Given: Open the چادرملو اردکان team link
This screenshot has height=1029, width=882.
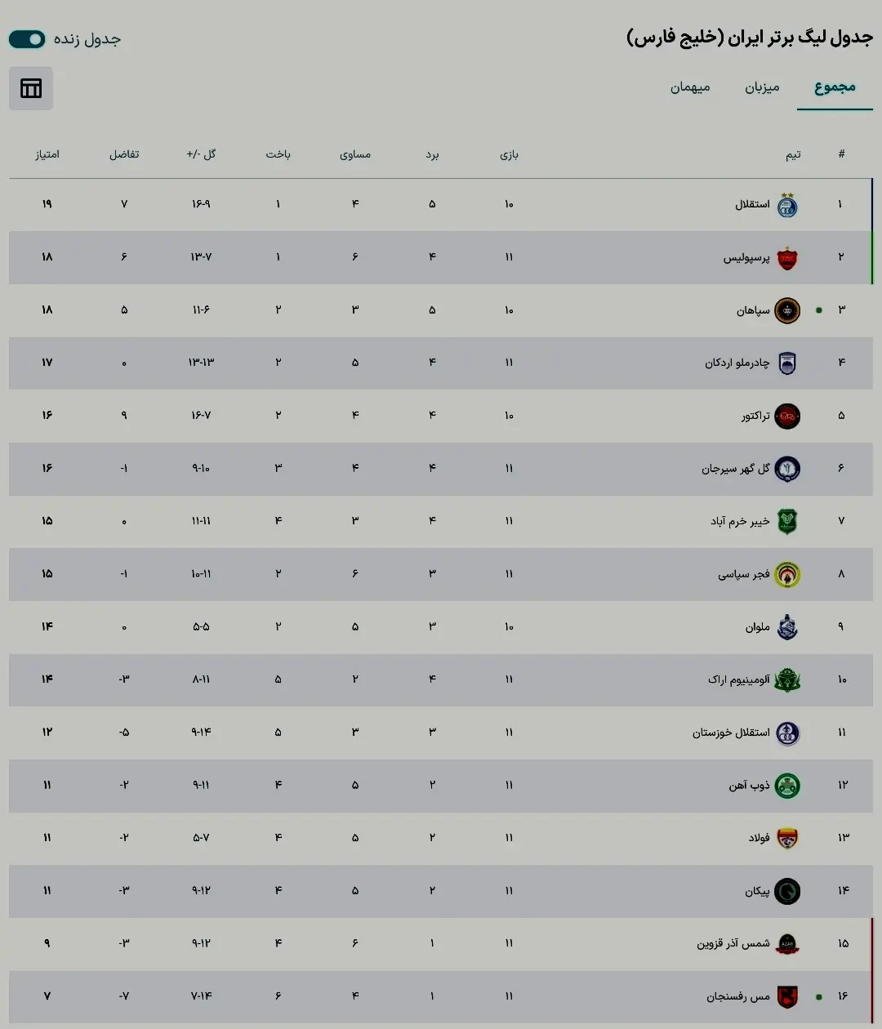Looking at the screenshot, I should coord(737,363).
